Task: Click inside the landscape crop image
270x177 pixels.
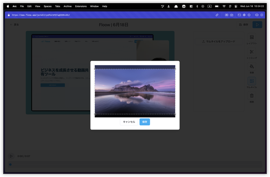Action: pos(135,91)
